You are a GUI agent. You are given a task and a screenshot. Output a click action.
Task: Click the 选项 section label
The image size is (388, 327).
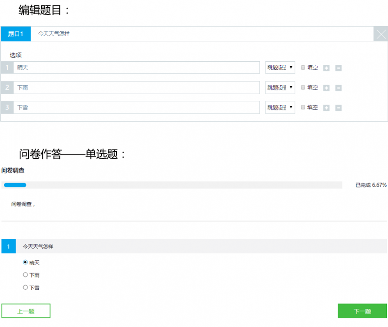click(16, 55)
